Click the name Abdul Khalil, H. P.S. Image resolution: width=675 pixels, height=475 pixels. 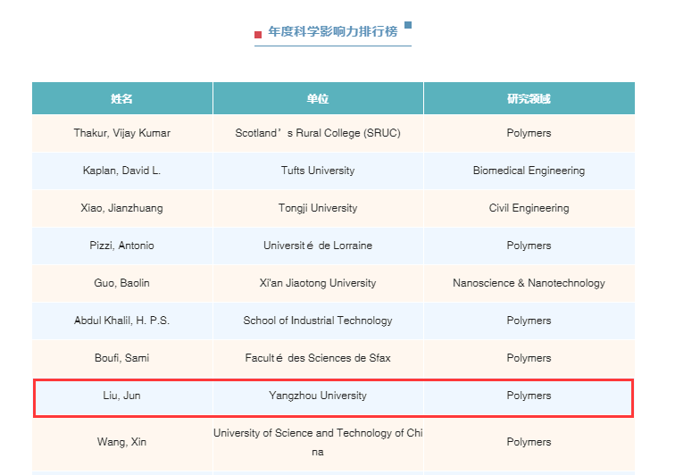tap(122, 321)
